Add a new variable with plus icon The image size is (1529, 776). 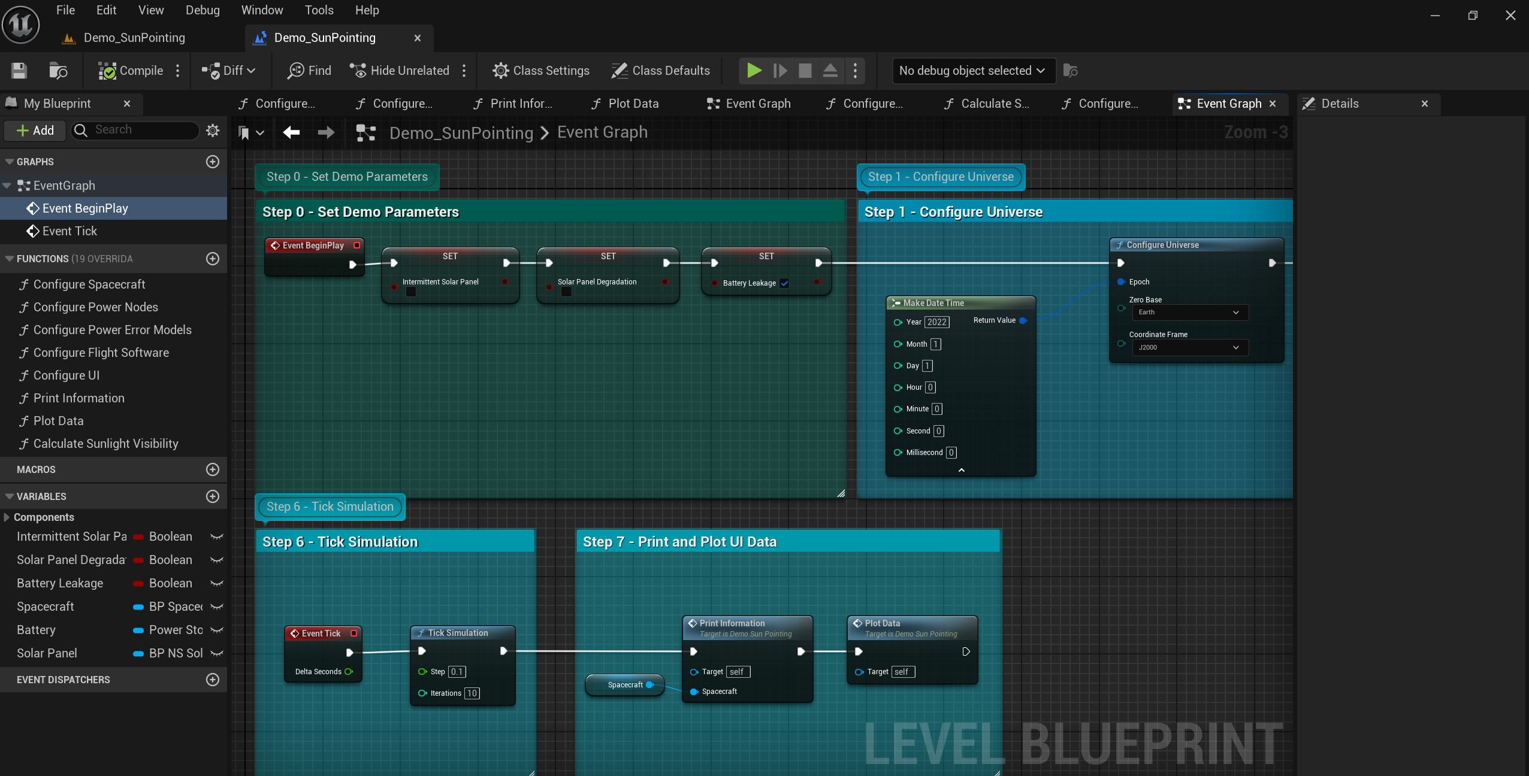[213, 496]
